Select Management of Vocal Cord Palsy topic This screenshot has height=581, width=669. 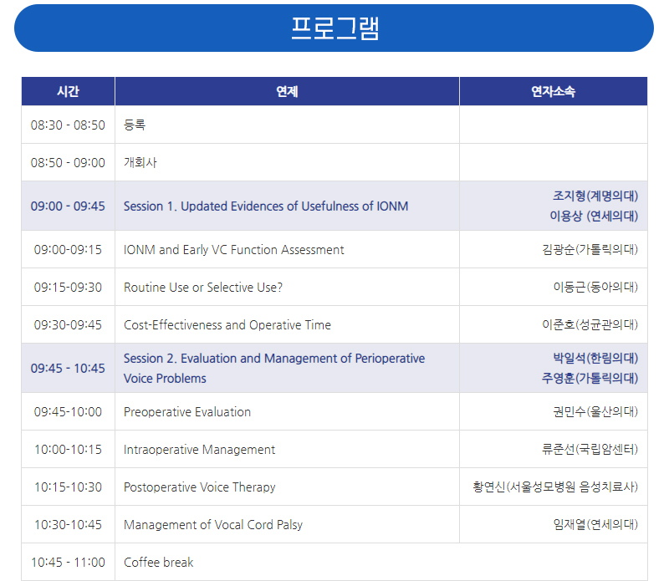click(213, 524)
